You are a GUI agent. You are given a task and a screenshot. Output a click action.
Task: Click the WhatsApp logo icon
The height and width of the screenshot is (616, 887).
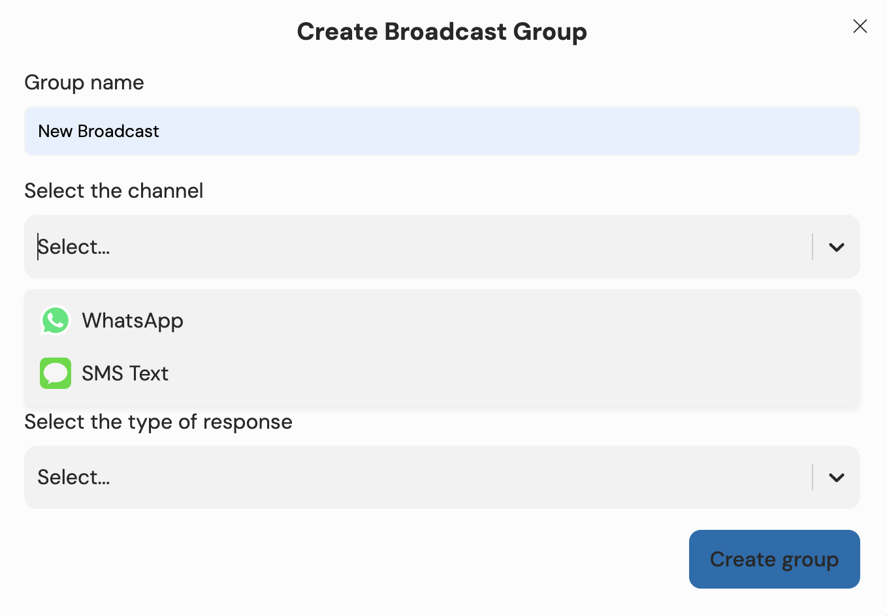[x=56, y=320]
